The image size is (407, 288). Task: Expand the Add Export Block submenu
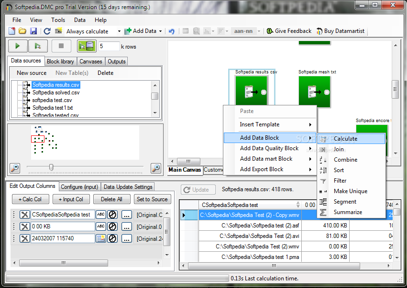[x=270, y=169]
